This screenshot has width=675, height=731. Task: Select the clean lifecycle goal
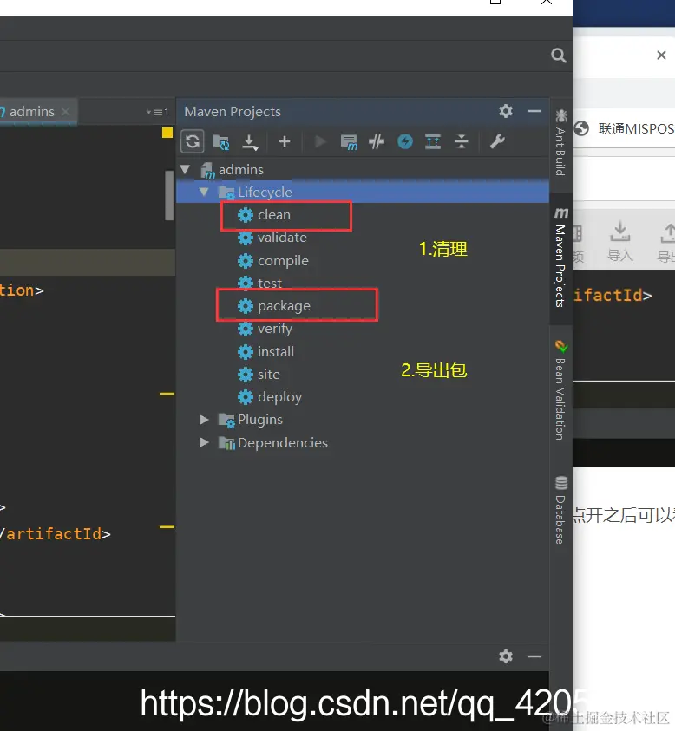coord(264,215)
